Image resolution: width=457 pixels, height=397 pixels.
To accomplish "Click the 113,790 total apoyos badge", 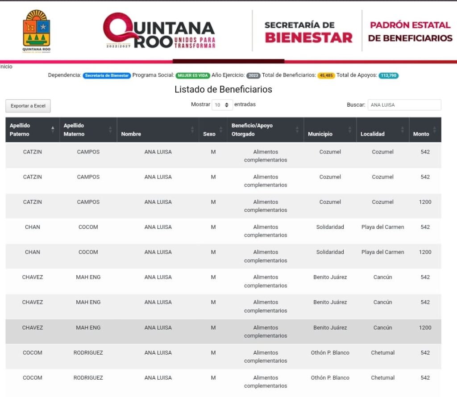I will (x=389, y=76).
